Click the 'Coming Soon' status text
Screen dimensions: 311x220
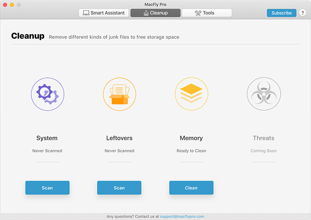263,151
